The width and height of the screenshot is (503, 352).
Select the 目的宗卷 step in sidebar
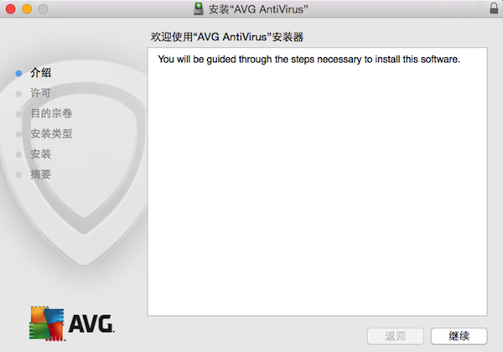coord(51,113)
